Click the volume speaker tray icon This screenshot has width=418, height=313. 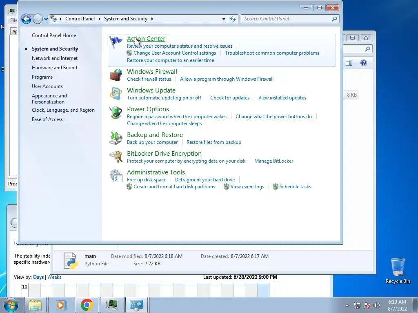[x=377, y=305]
